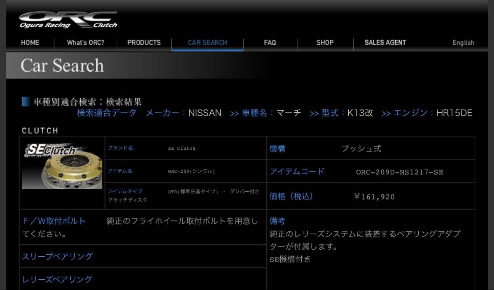
Task: Click the NISSAN maker value
Action: [205, 113]
